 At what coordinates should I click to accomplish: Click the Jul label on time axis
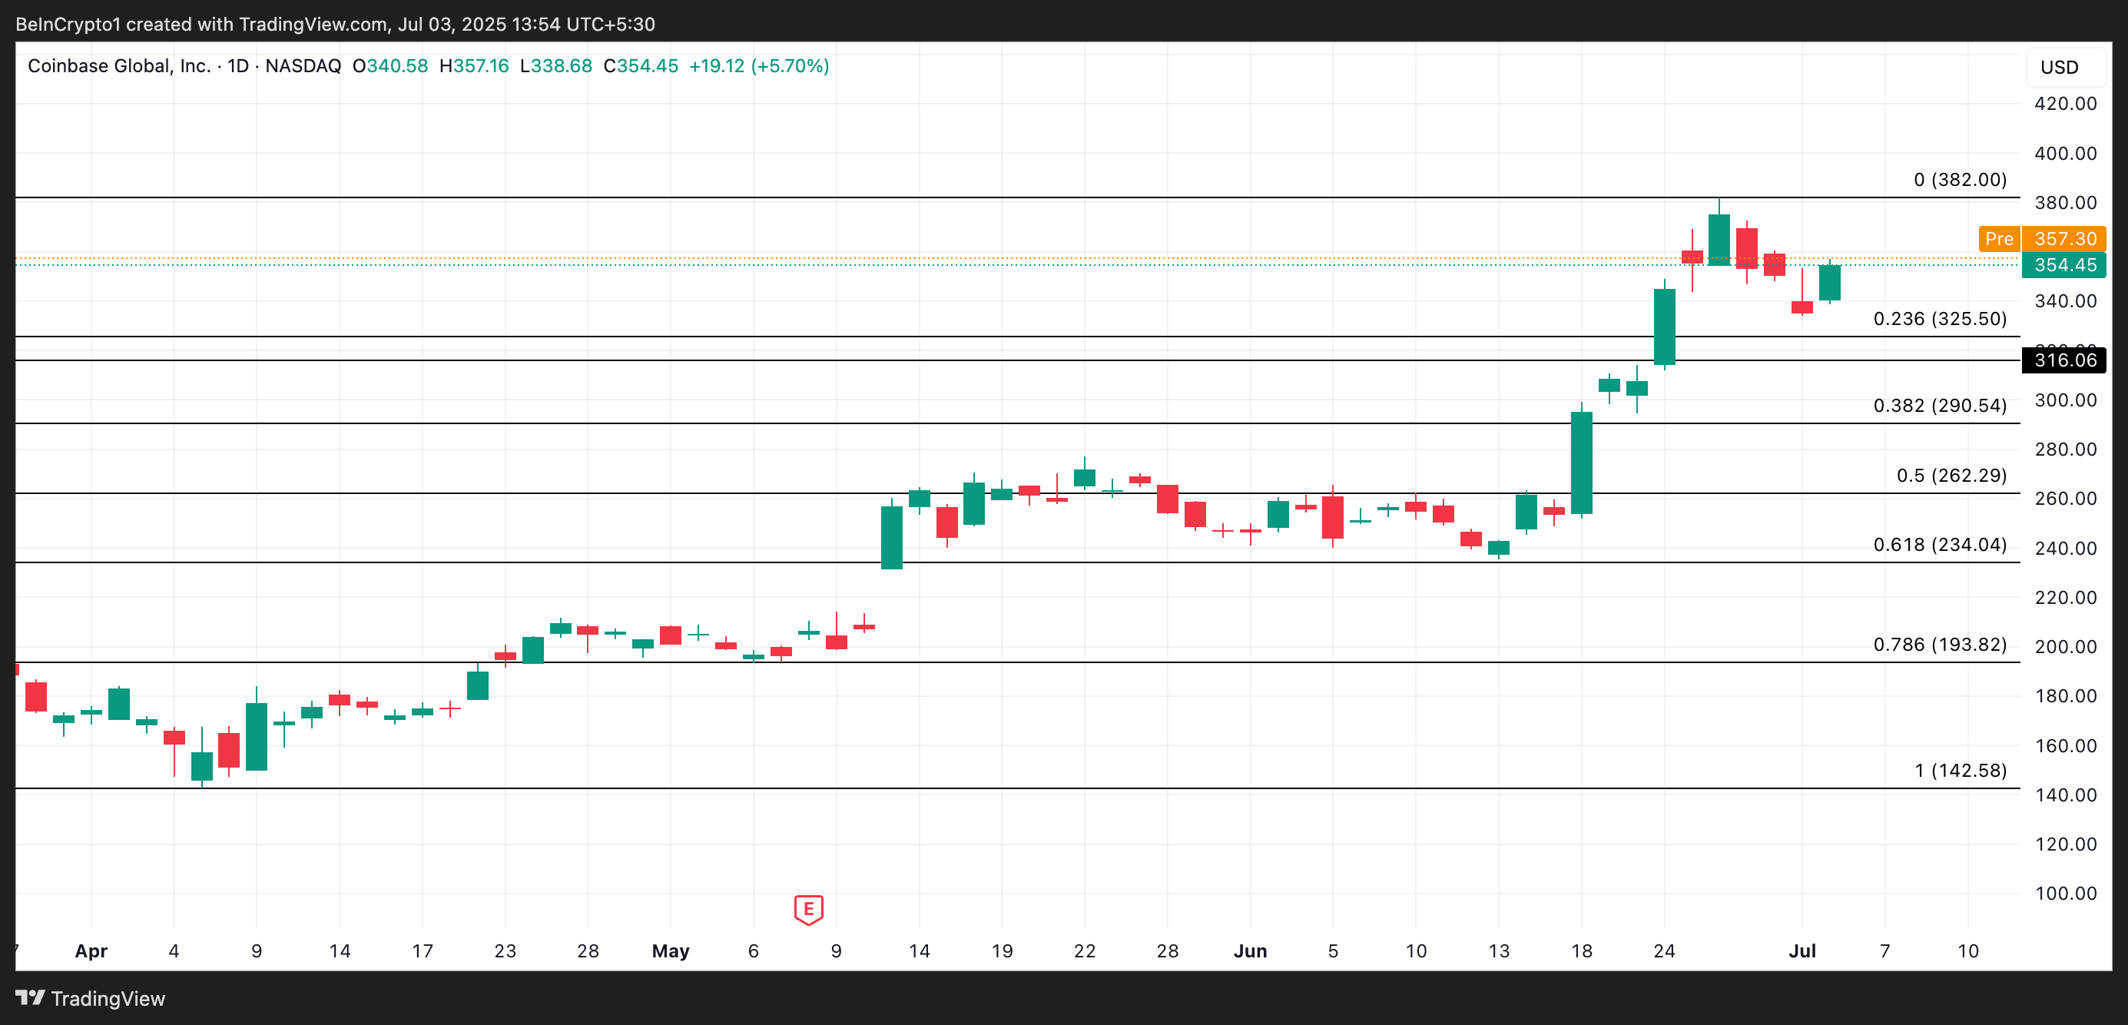pyautogui.click(x=1802, y=950)
